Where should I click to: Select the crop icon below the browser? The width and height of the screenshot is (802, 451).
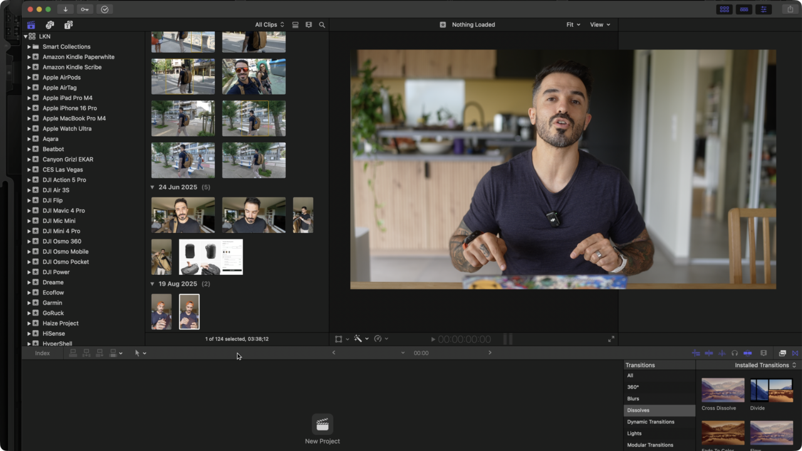coord(339,338)
